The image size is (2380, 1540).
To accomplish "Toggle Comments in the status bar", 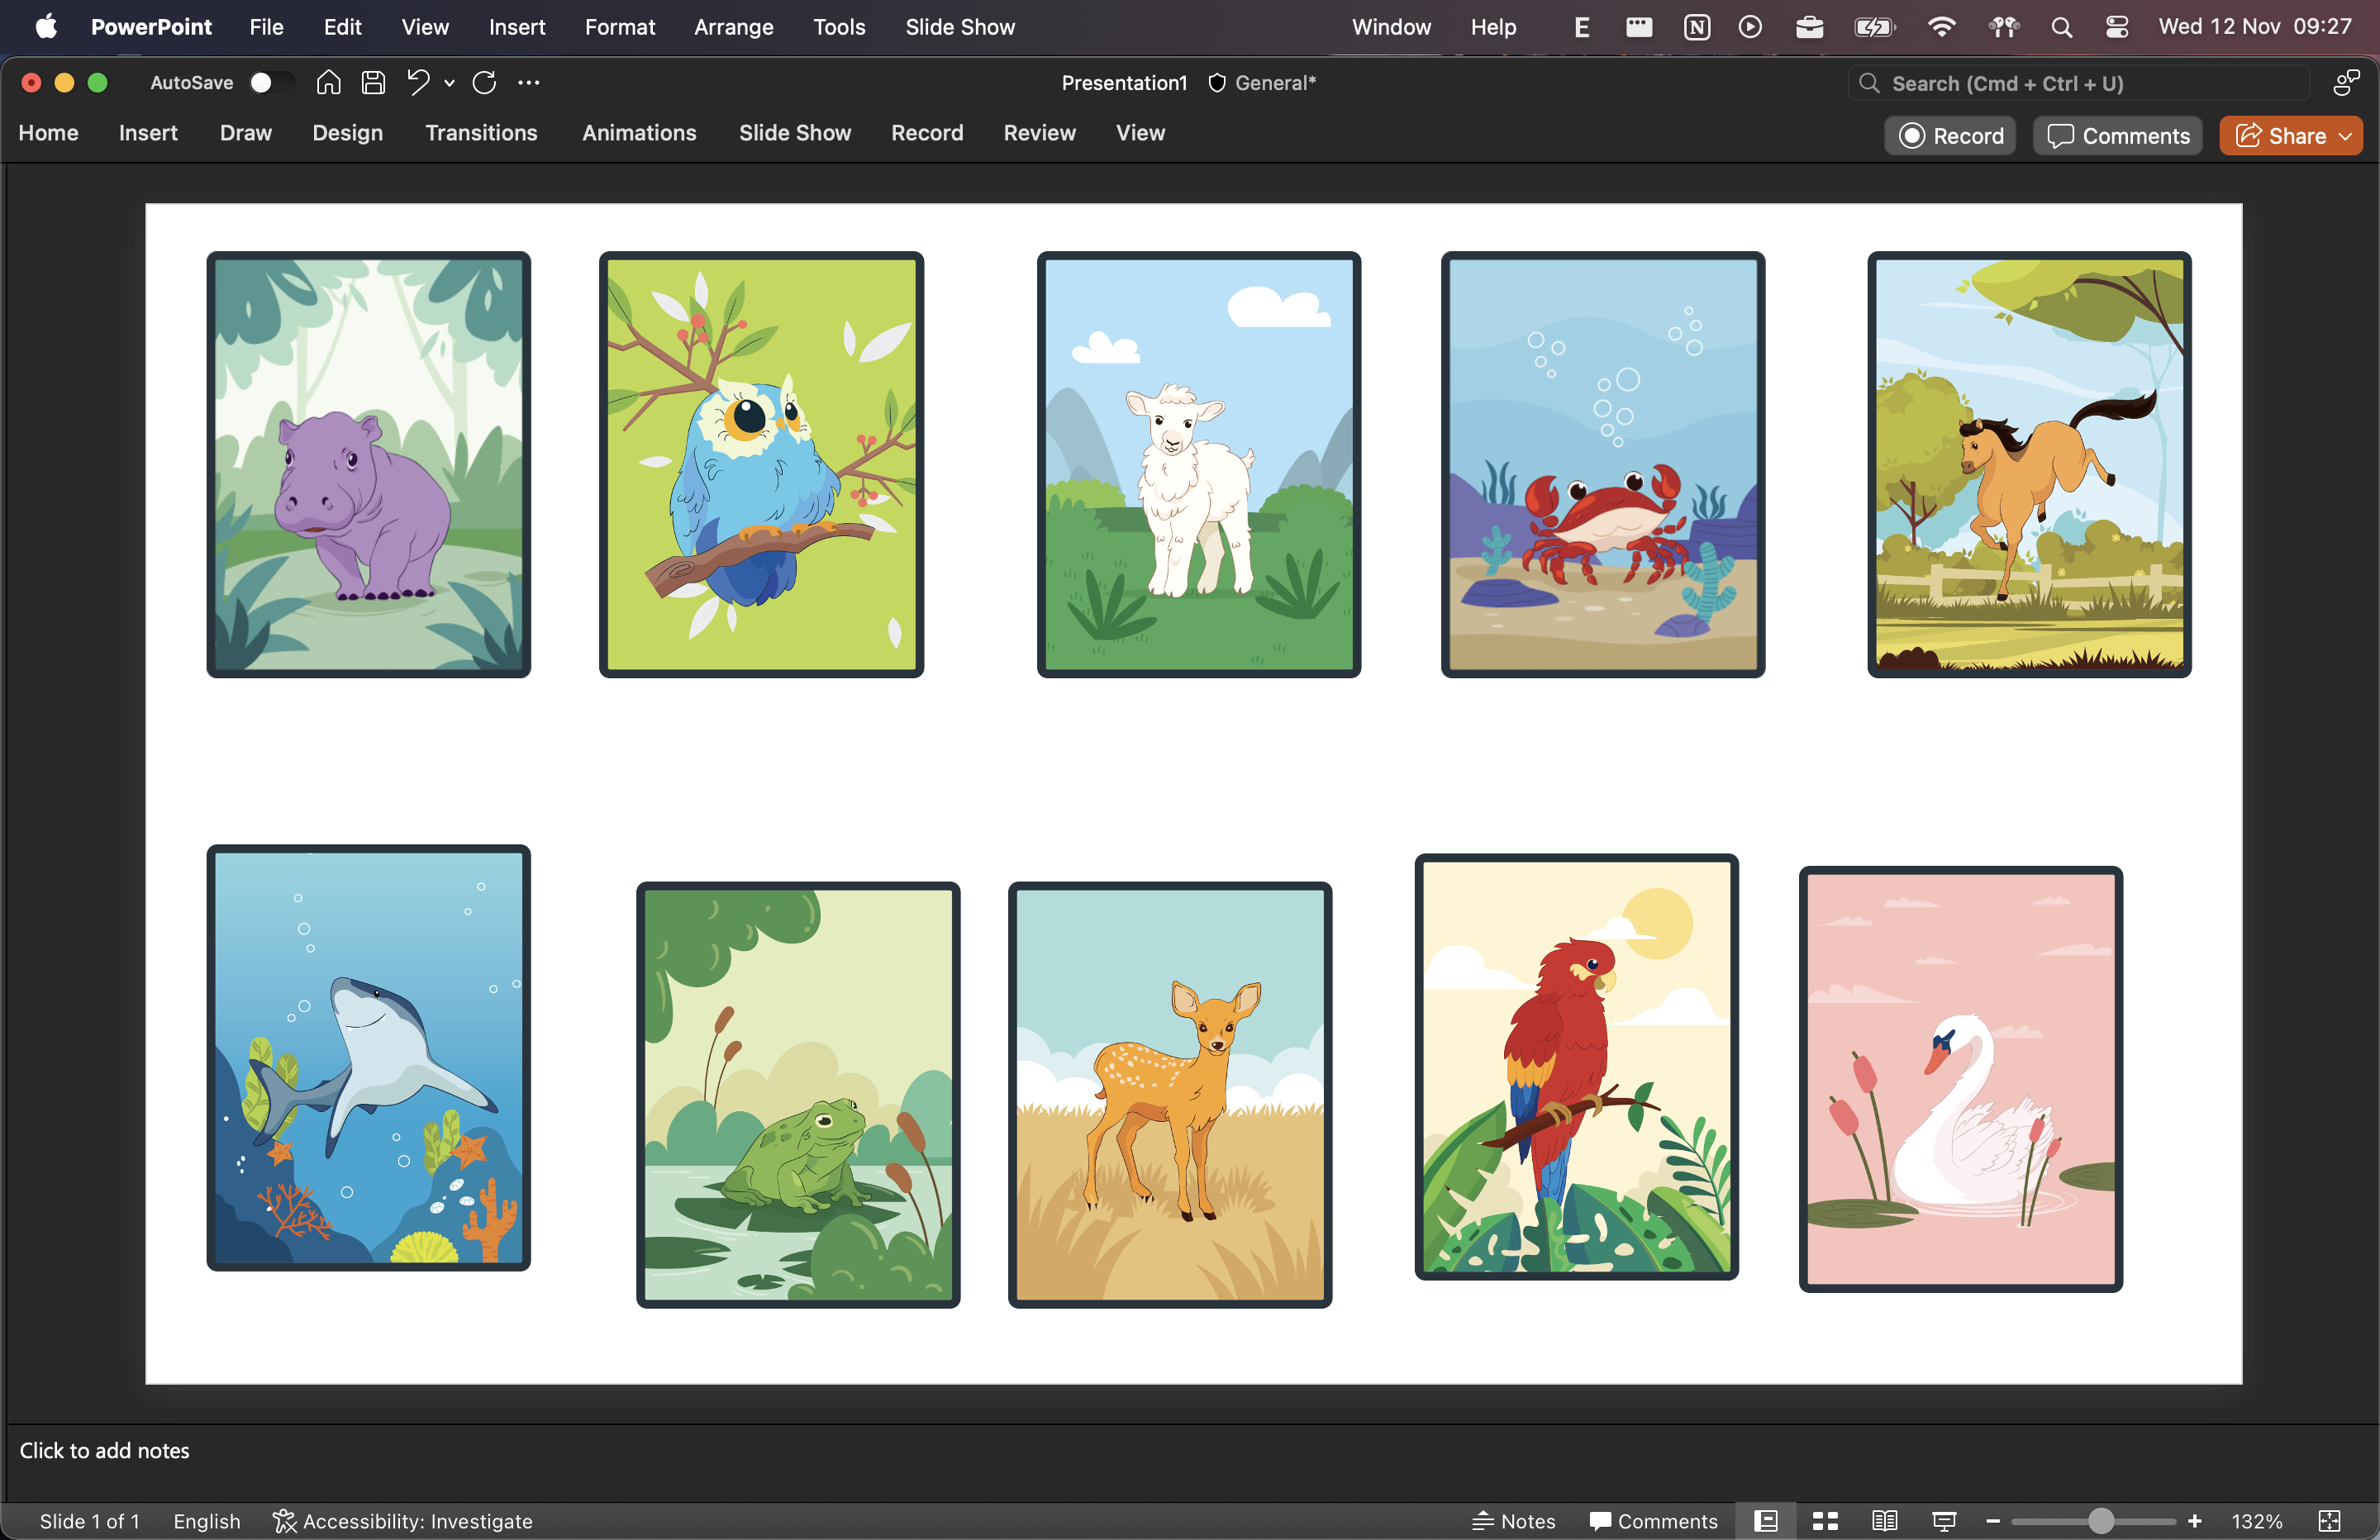I will [1653, 1521].
